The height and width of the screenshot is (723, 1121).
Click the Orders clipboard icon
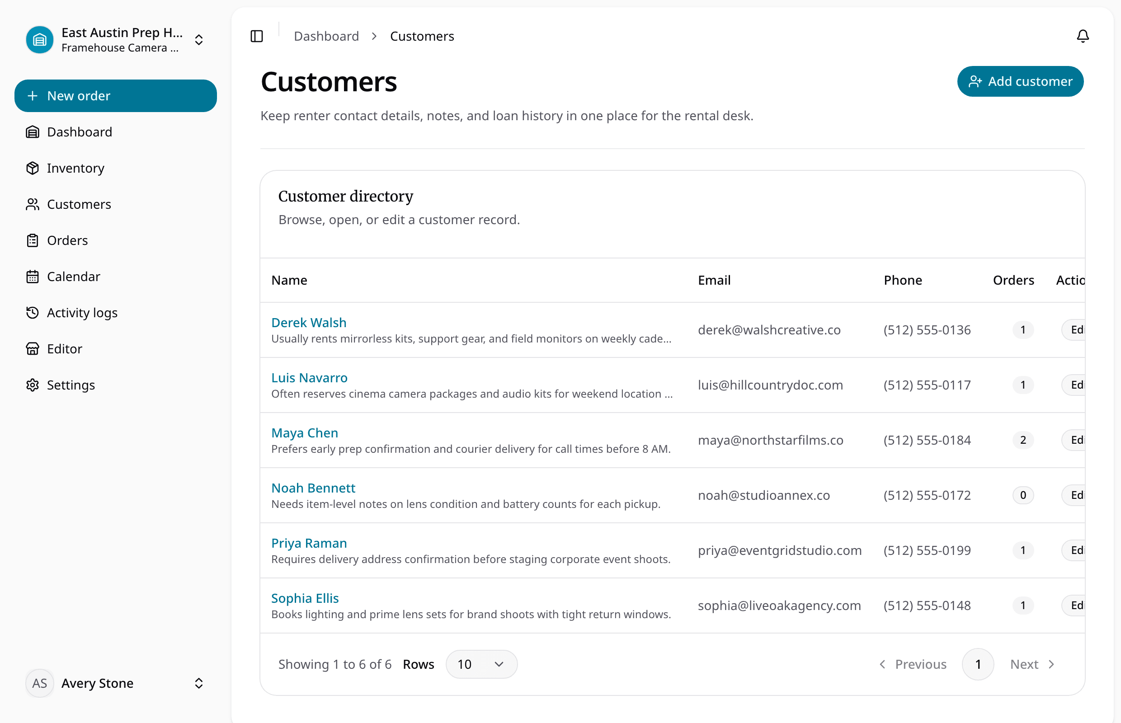[33, 240]
